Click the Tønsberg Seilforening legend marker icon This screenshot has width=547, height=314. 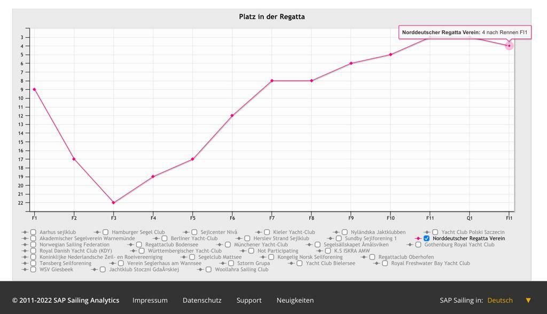pos(25,263)
